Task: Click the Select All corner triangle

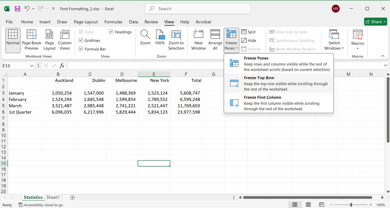Action: (4, 74)
